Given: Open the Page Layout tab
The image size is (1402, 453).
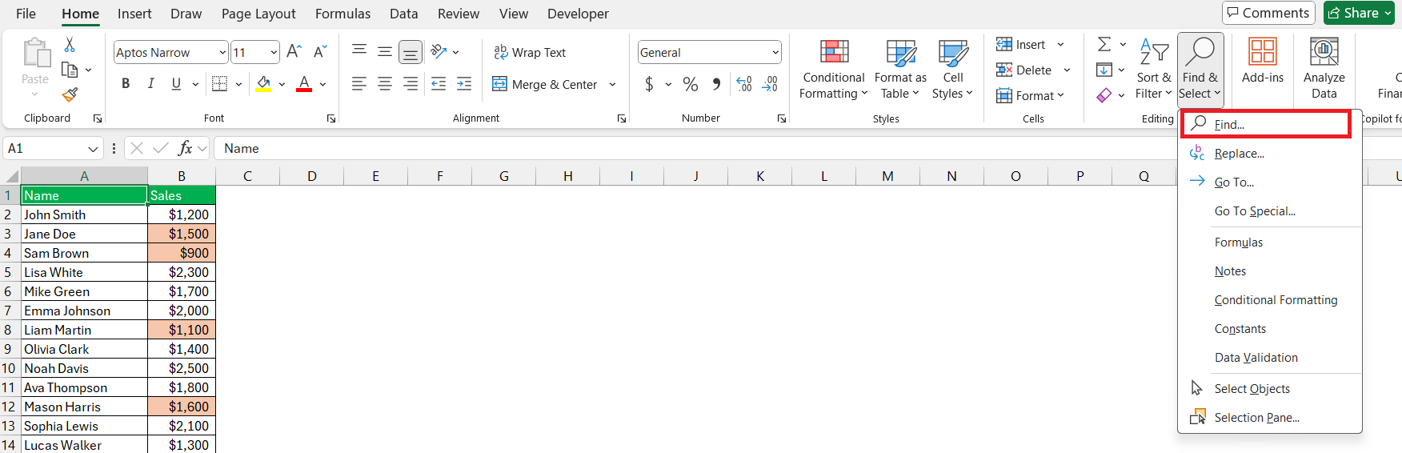Looking at the screenshot, I should click(x=258, y=14).
